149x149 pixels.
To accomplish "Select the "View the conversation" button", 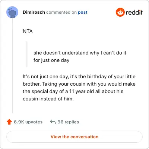I will (x=74, y=137).
